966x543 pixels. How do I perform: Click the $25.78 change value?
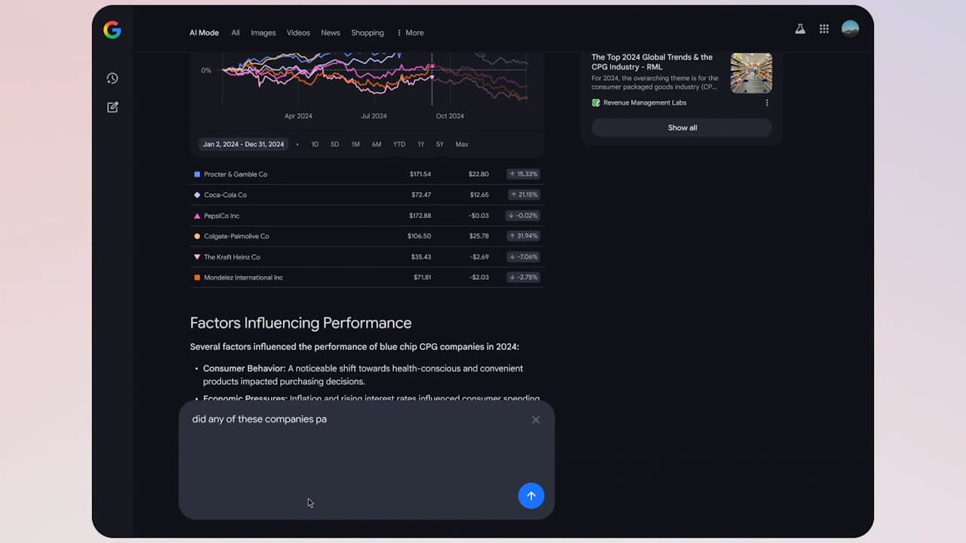tap(479, 236)
